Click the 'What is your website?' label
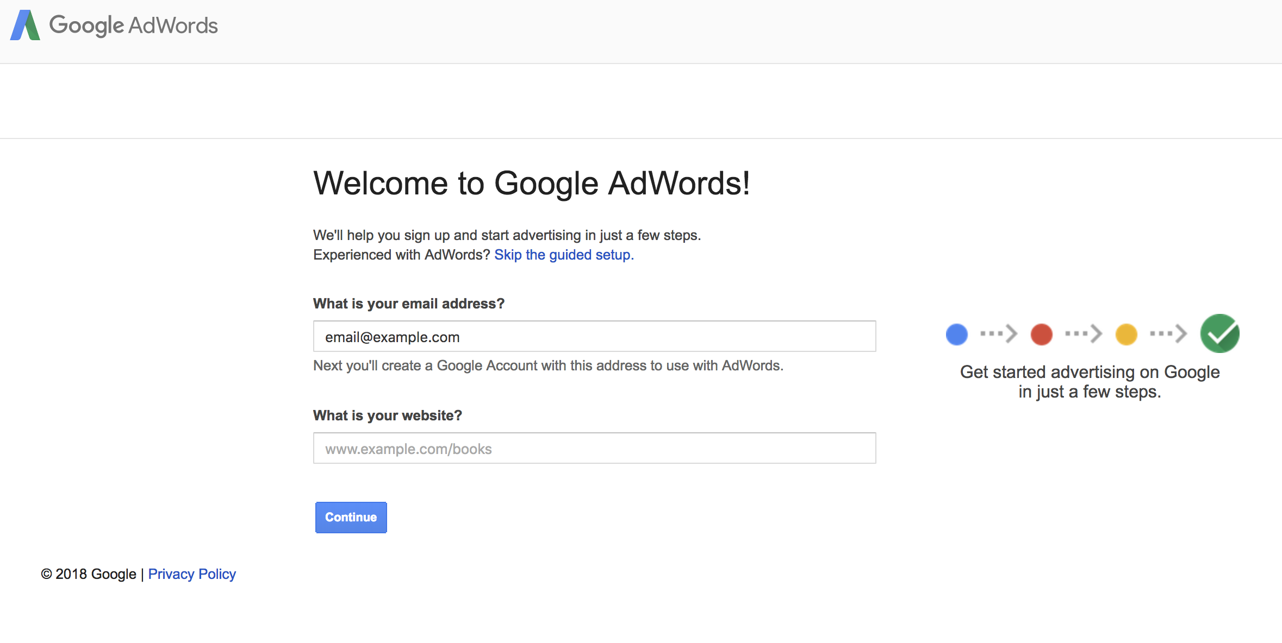The width and height of the screenshot is (1282, 643). click(388, 415)
